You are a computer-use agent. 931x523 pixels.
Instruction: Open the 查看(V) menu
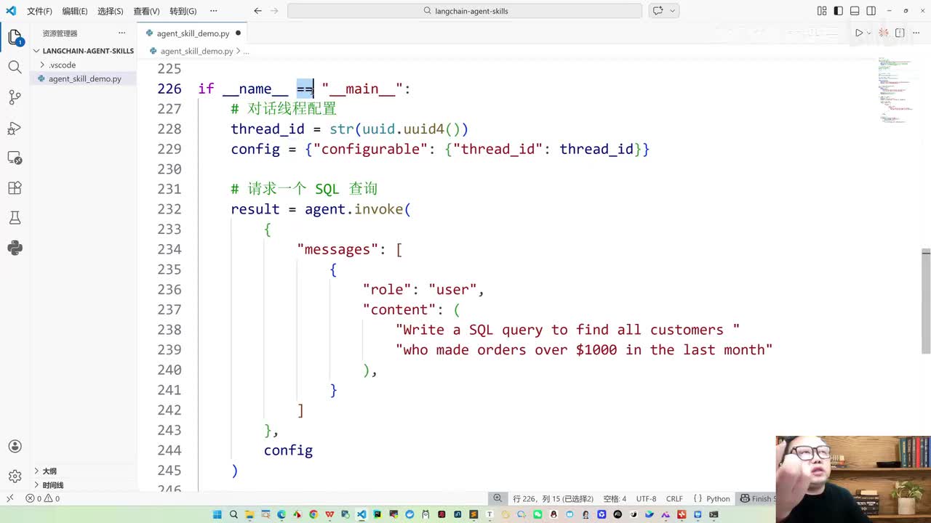[146, 11]
